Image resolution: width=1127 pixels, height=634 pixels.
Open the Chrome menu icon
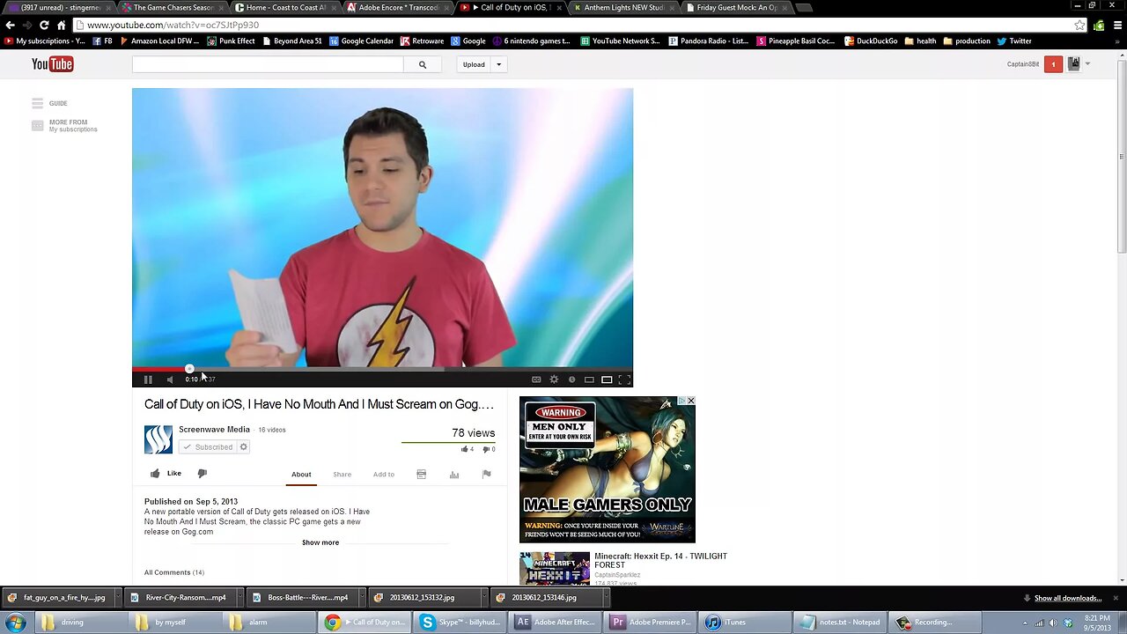(1118, 25)
